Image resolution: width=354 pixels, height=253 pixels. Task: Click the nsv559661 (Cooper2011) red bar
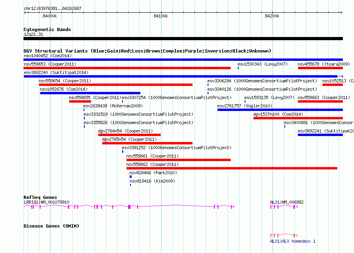[179, 160]
